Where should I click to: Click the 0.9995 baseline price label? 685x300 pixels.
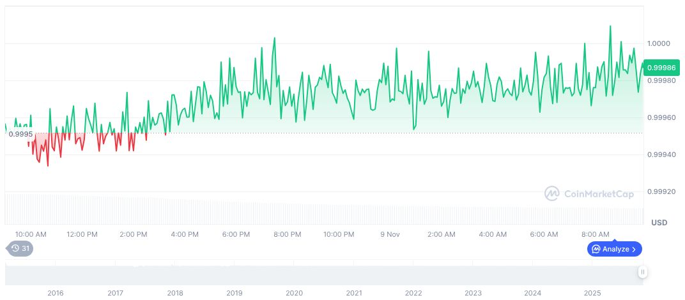(20, 133)
